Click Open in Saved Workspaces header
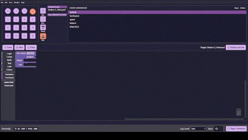The image size is (248, 140). (236, 8)
